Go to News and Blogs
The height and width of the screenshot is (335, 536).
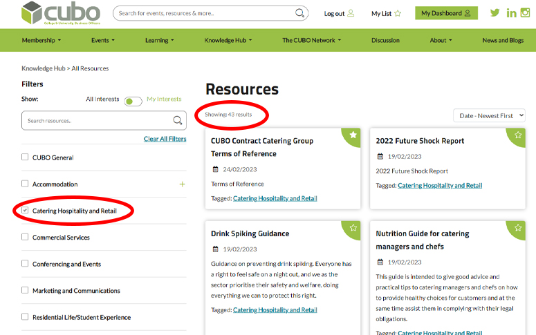pos(503,40)
